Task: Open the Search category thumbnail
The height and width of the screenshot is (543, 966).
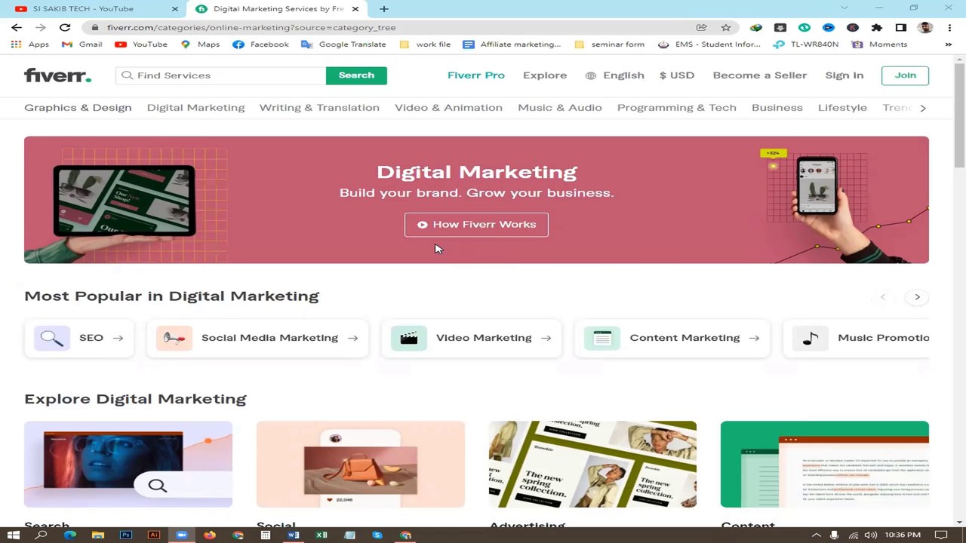Action: click(128, 465)
